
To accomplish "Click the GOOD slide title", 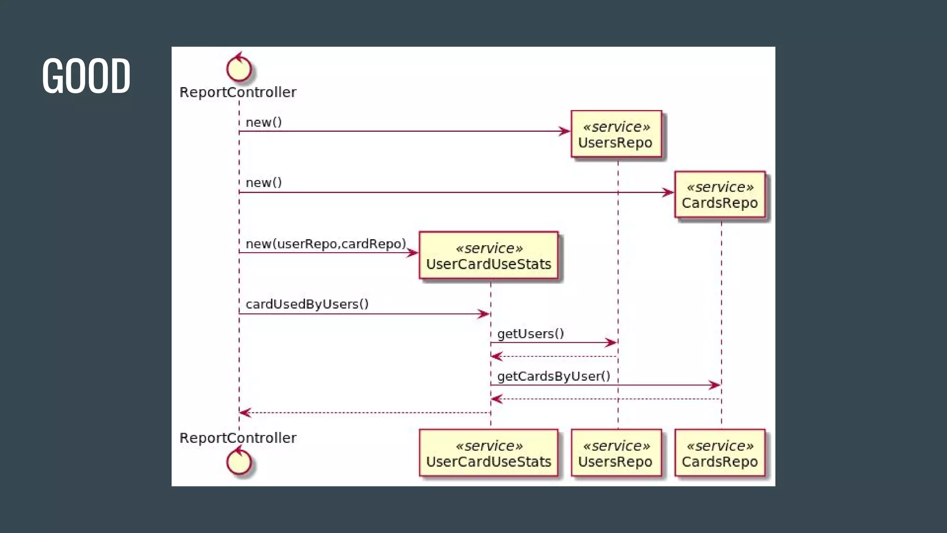I will tap(86, 76).
